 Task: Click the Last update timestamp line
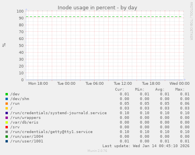coord(146,146)
